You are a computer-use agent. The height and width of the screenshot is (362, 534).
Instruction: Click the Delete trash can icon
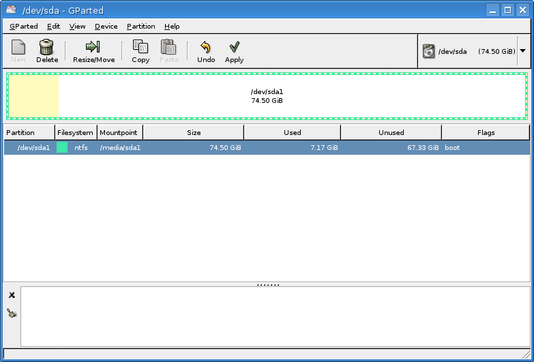click(x=46, y=47)
